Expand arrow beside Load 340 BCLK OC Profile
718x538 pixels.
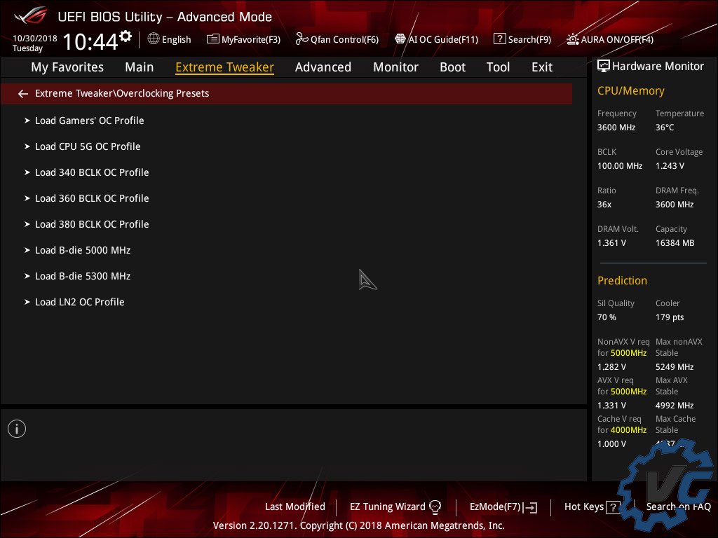tap(27, 172)
